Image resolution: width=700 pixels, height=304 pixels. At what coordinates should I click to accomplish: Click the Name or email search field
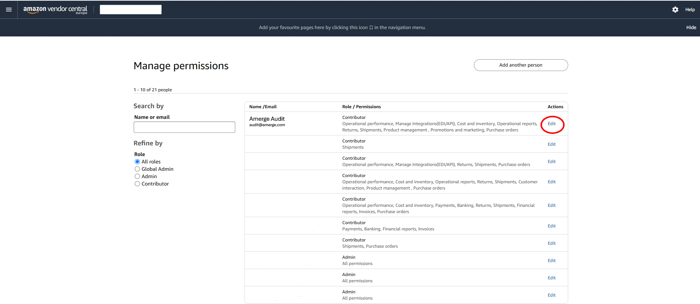coord(184,127)
